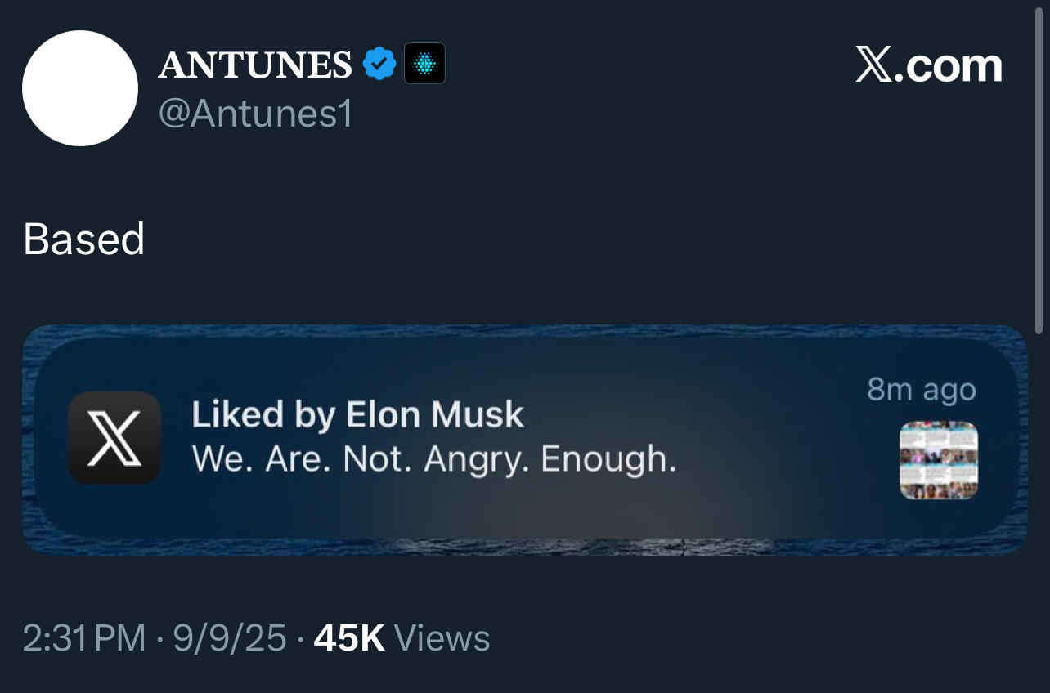Click the 45K view count
The width and height of the screenshot is (1050, 693).
(x=349, y=638)
